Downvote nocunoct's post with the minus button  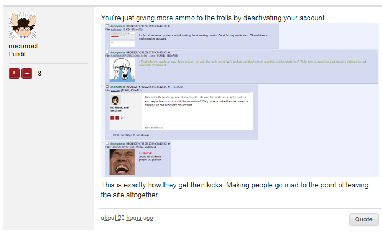tap(27, 73)
